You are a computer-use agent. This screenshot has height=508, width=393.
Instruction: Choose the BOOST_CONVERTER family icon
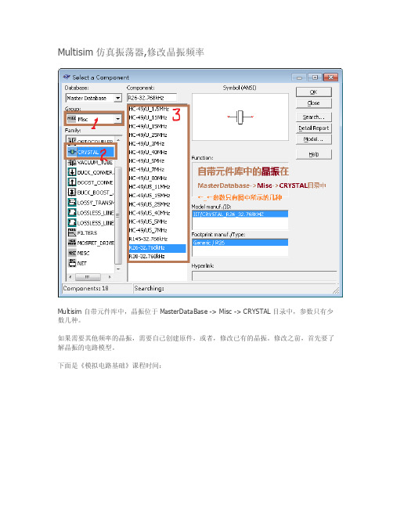72,182
